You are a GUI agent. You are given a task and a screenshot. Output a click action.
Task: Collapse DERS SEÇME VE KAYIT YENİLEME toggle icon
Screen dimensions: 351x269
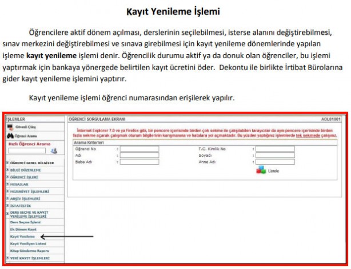coord(7,214)
